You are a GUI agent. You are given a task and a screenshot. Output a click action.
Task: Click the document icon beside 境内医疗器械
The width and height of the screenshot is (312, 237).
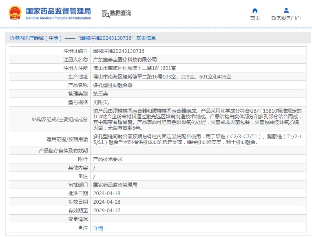[x=12, y=38]
